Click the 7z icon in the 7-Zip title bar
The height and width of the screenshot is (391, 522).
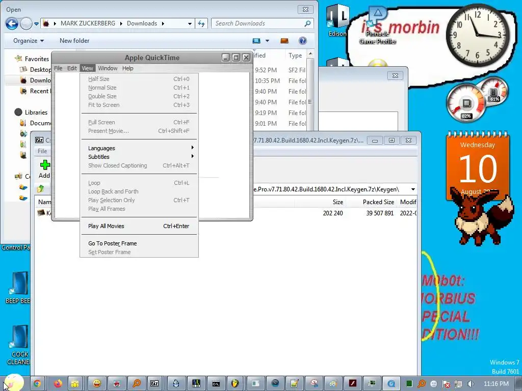click(x=39, y=140)
